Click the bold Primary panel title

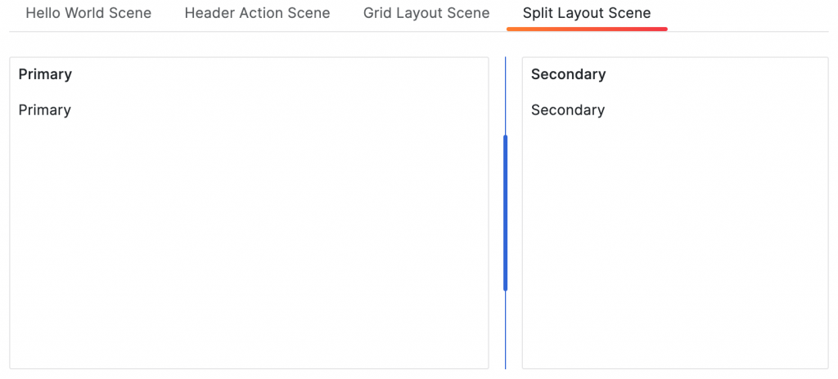45,74
